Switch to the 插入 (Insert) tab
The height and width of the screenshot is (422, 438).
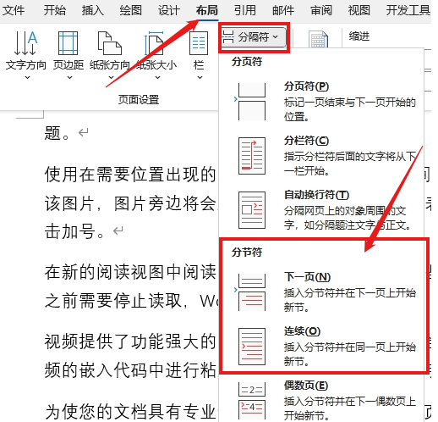[92, 10]
